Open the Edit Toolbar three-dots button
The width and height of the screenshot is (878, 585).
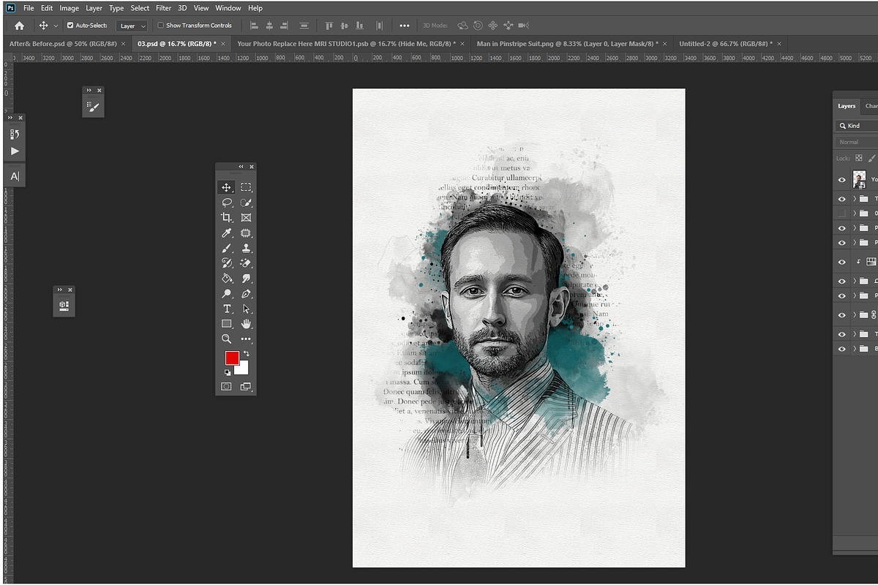246,339
